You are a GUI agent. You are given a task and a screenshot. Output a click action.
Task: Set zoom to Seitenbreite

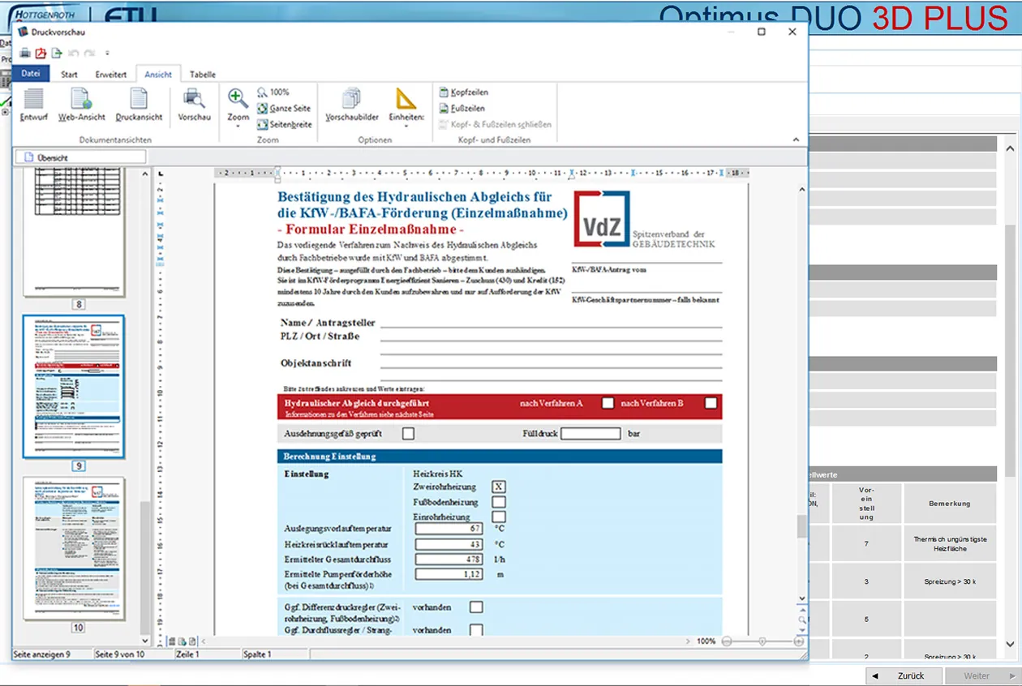click(x=285, y=124)
